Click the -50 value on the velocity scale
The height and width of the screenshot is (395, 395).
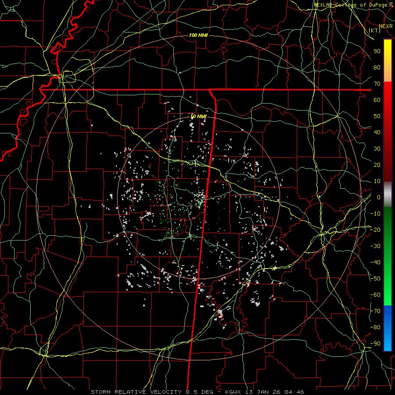[375, 279]
